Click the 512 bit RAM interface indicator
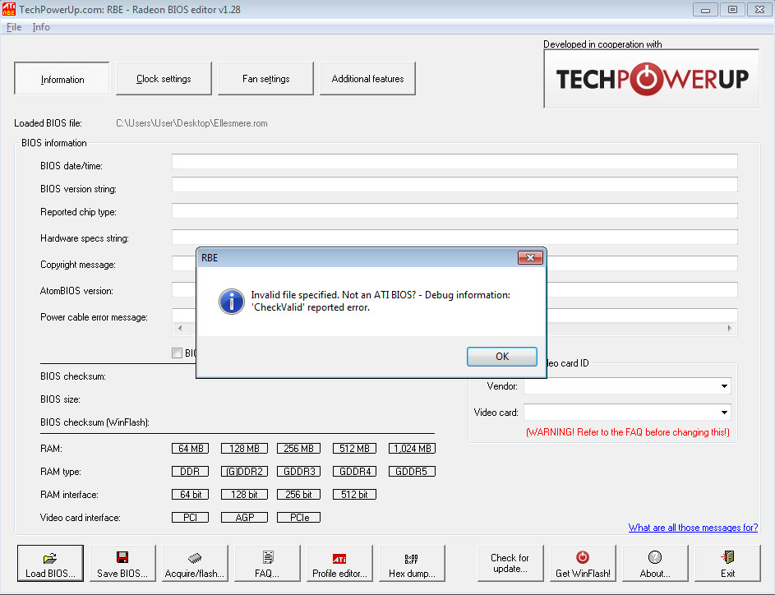This screenshot has width=775, height=595. click(x=354, y=494)
